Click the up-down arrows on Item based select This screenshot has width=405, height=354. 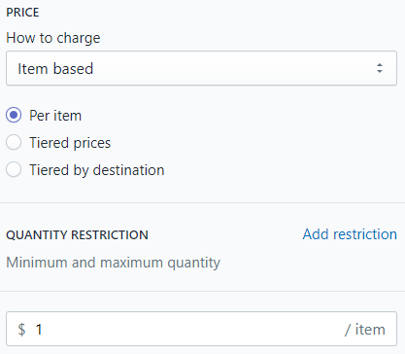coord(380,68)
